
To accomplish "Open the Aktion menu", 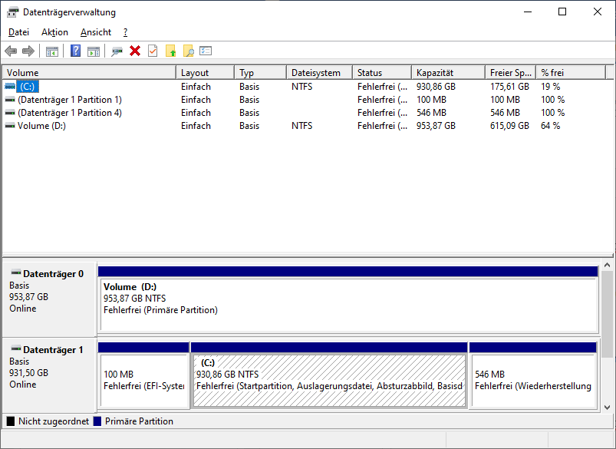I will coord(54,32).
